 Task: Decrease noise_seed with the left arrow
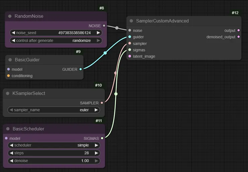point(13,33)
